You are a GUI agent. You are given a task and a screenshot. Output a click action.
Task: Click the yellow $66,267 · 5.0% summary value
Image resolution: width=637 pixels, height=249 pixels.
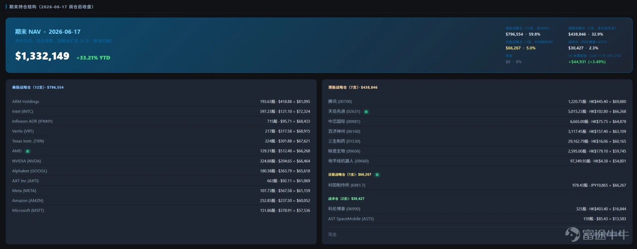(x=520, y=48)
